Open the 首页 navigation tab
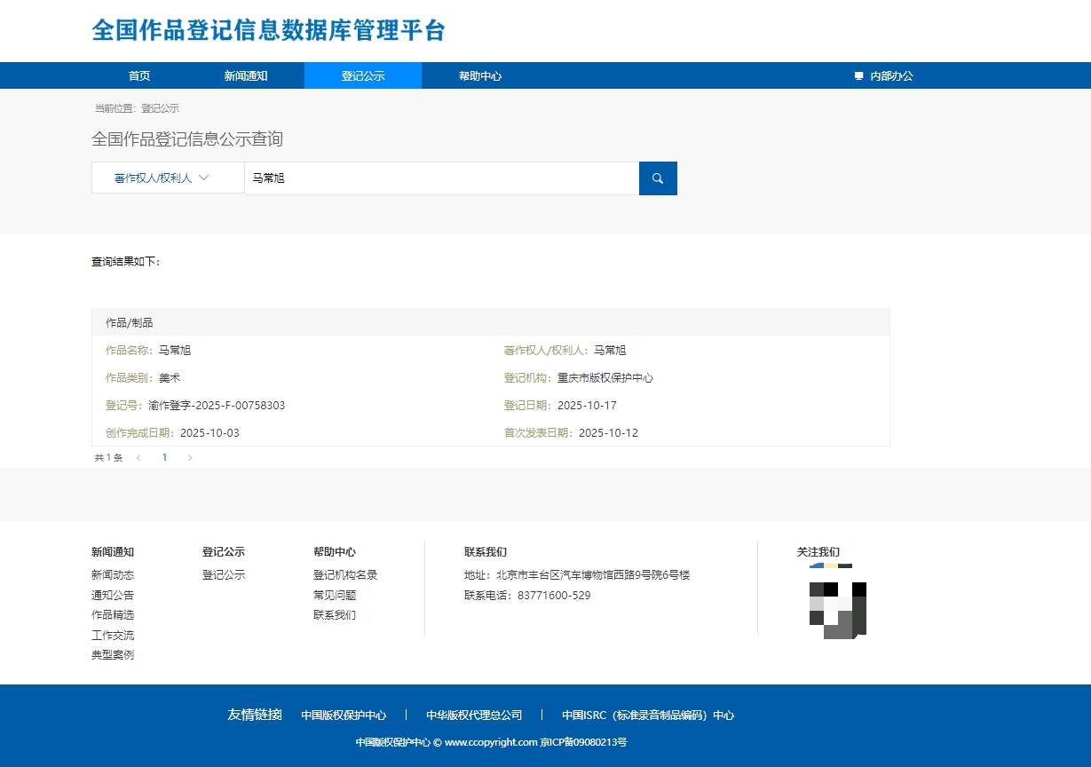The height and width of the screenshot is (767, 1091). (139, 76)
